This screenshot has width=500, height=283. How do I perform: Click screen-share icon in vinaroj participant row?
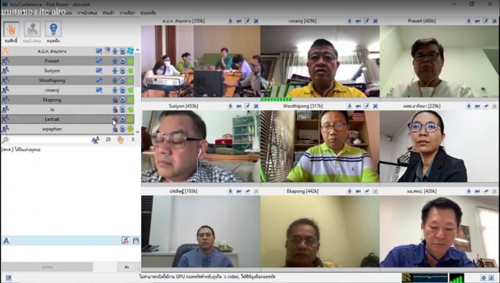coord(99,90)
